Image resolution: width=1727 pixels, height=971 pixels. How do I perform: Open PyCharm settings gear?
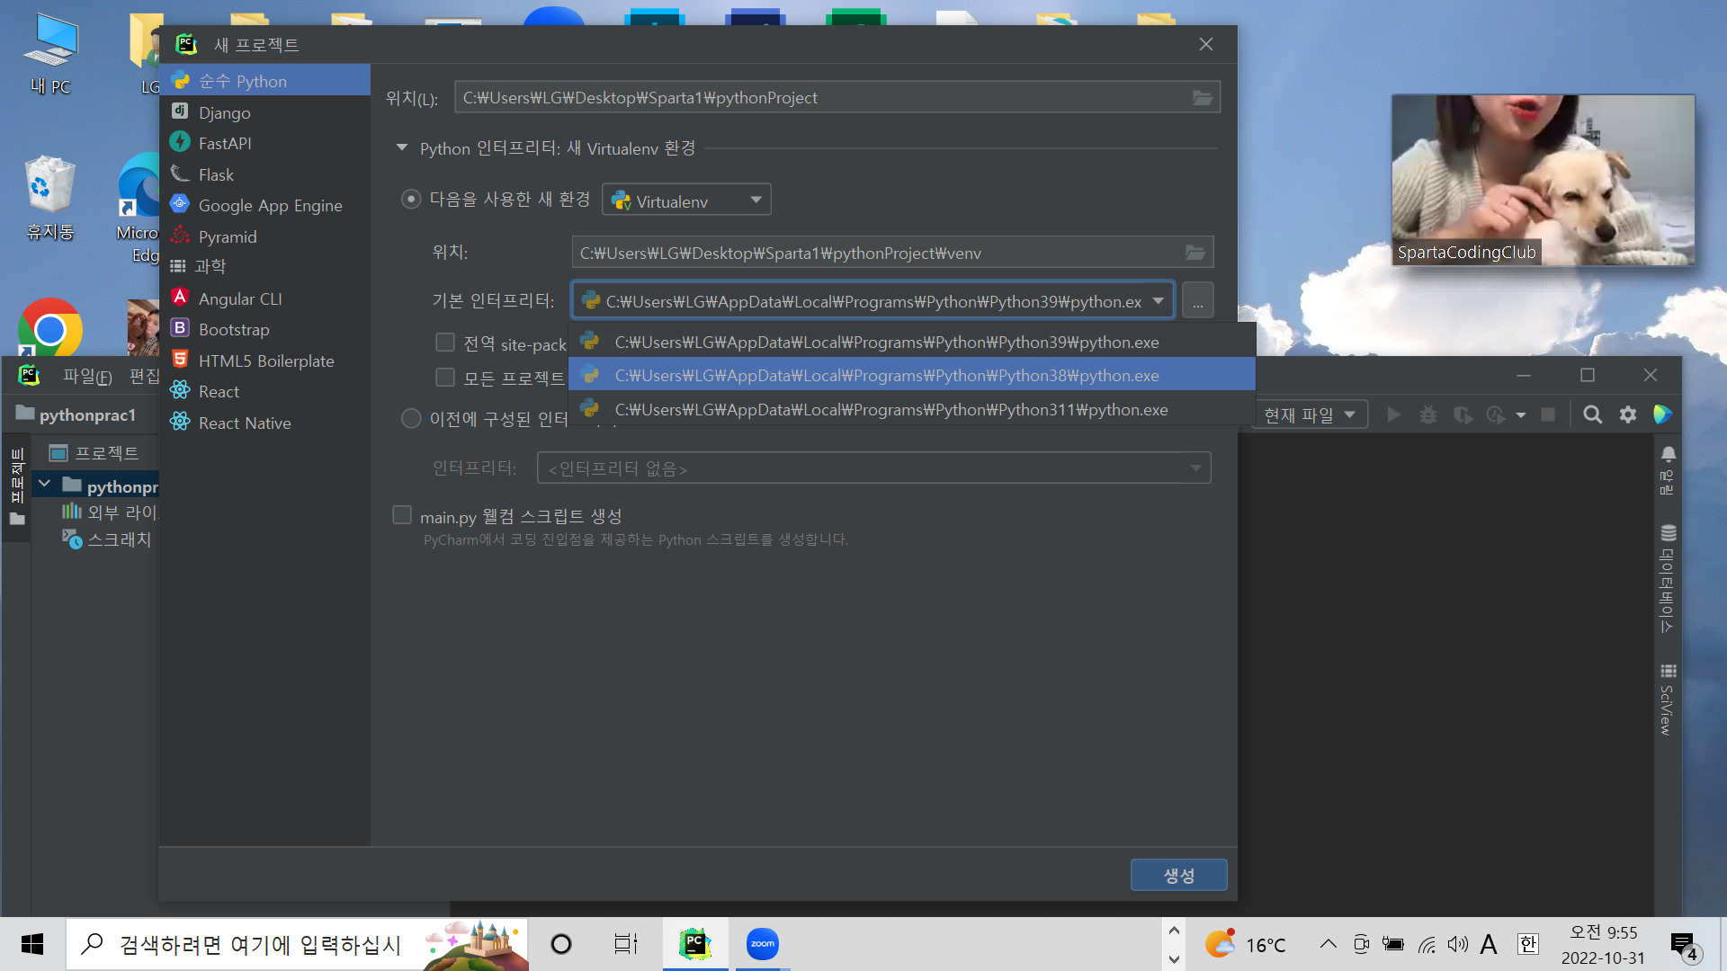(x=1628, y=414)
